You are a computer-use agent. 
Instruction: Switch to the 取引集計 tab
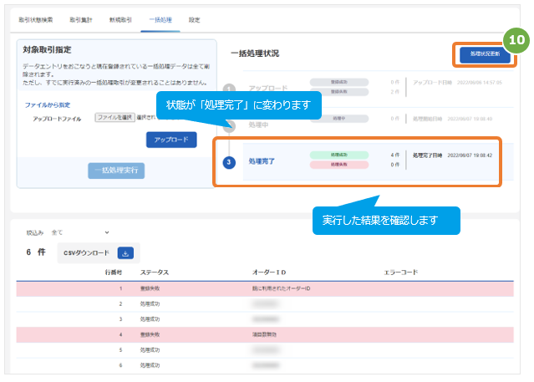point(81,20)
